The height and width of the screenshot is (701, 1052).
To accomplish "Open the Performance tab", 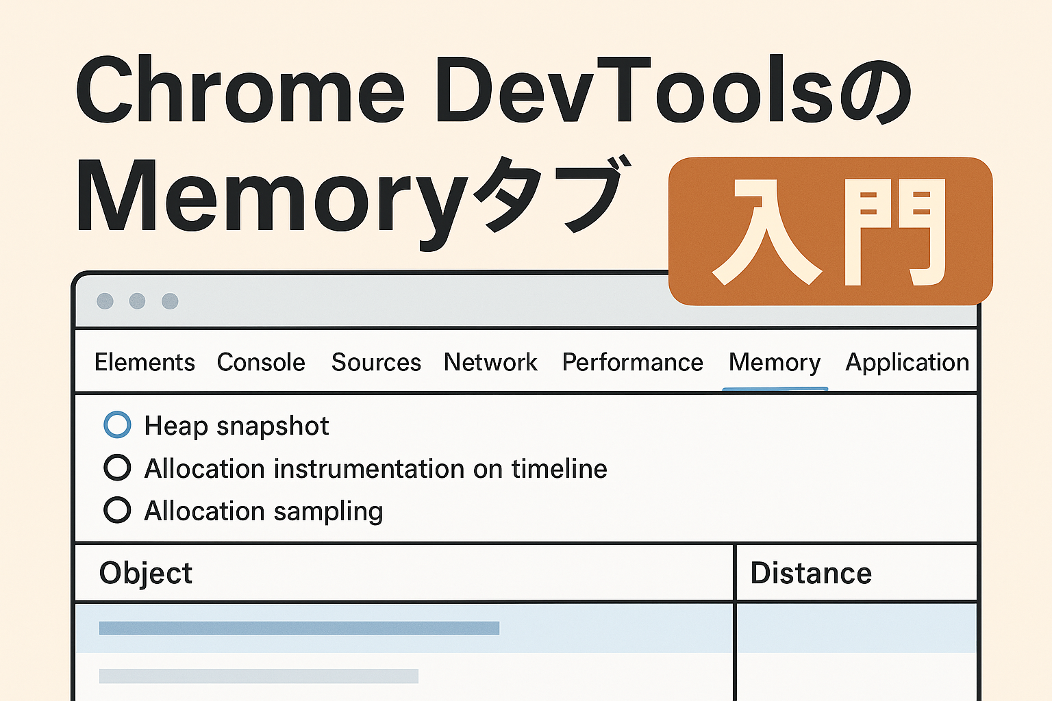I will tap(632, 362).
